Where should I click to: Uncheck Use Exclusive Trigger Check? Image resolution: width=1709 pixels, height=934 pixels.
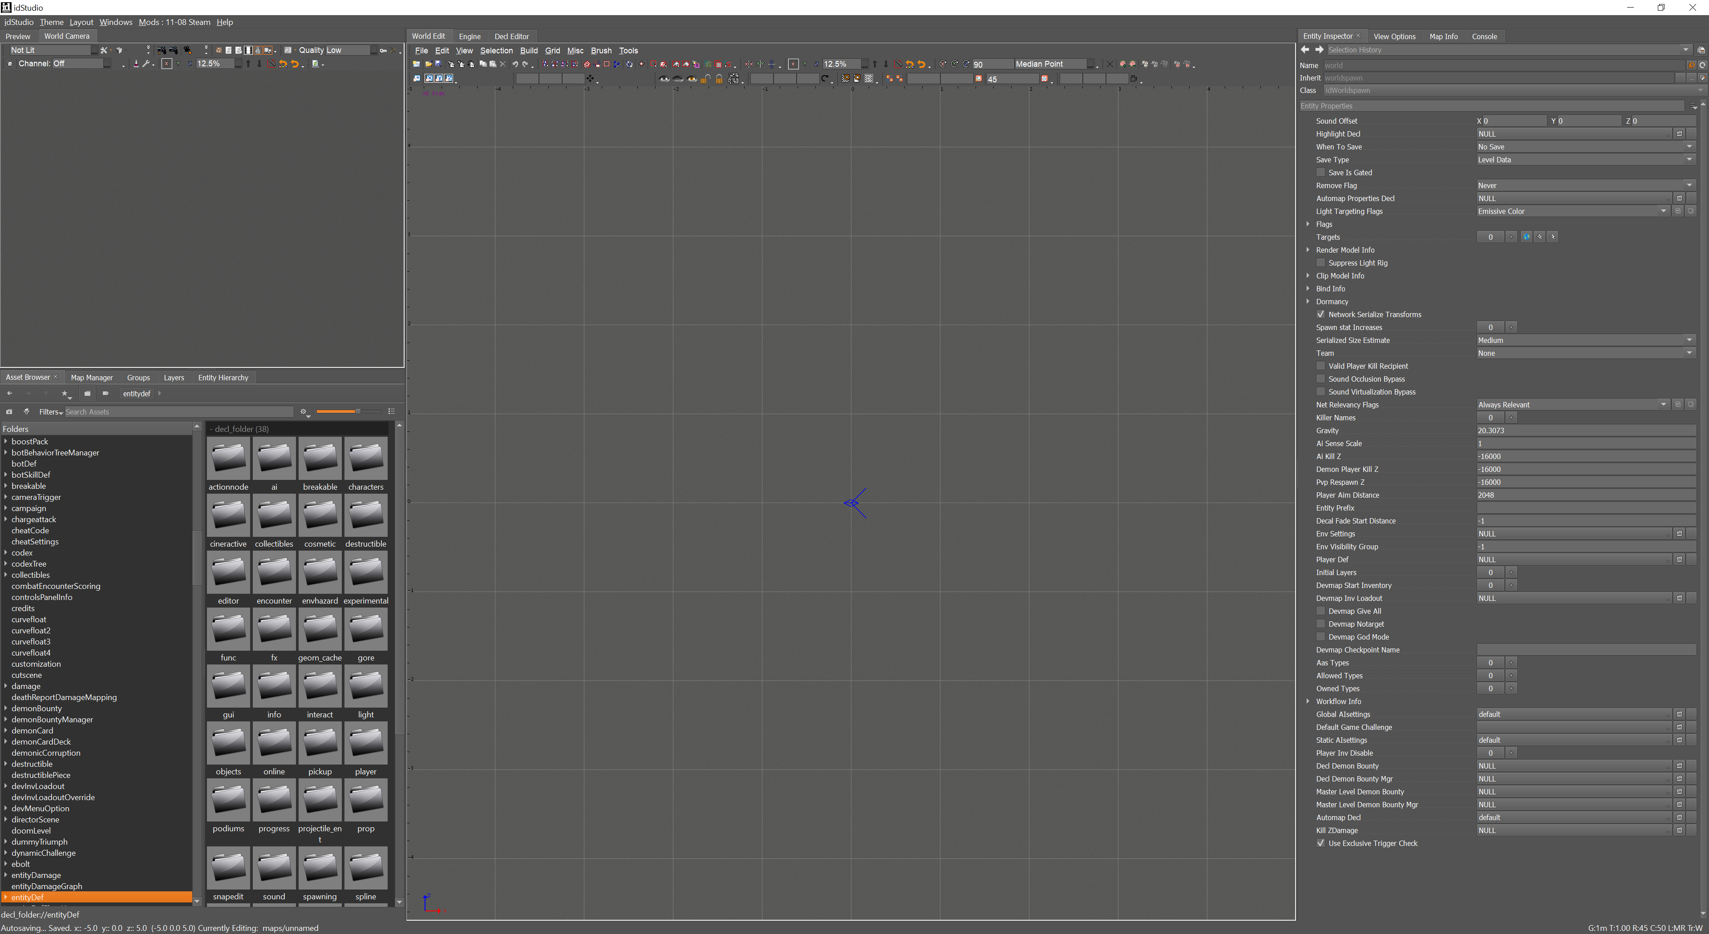(x=1320, y=843)
